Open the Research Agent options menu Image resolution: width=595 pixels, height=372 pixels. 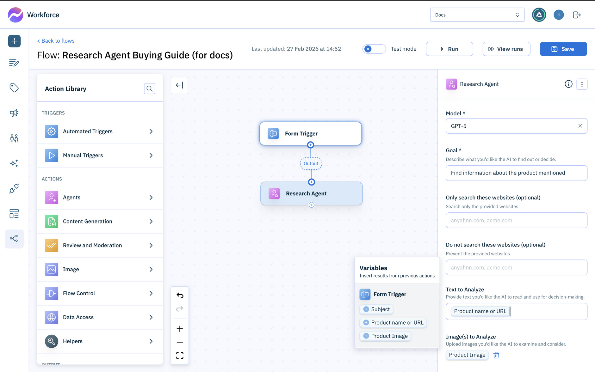pos(582,84)
